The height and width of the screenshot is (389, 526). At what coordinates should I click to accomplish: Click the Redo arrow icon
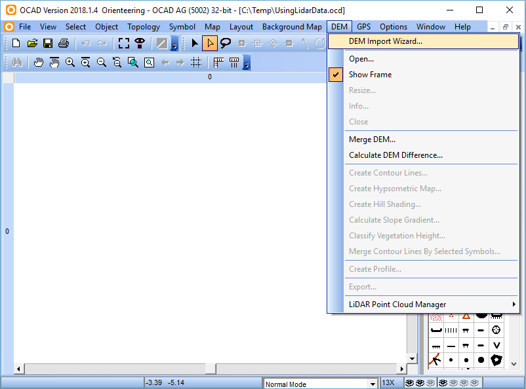pyautogui.click(x=102, y=43)
